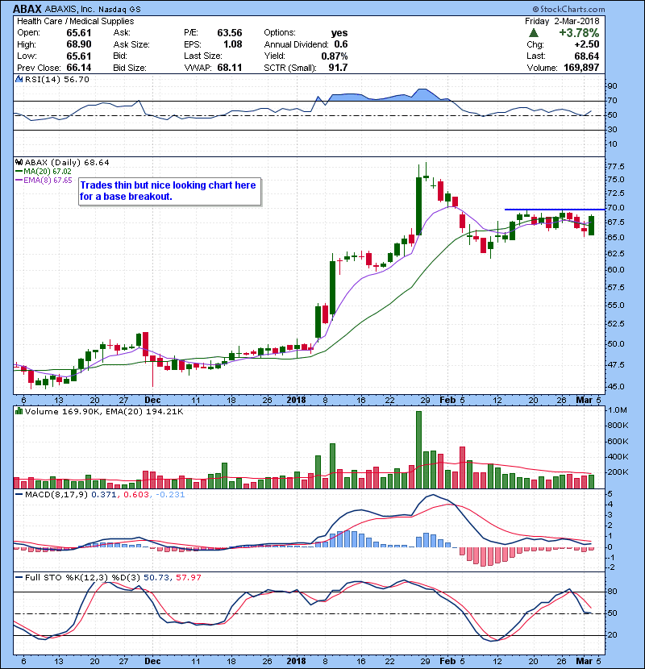Click the VWAP value 68.11
This screenshot has width=645, height=669.
click(230, 68)
